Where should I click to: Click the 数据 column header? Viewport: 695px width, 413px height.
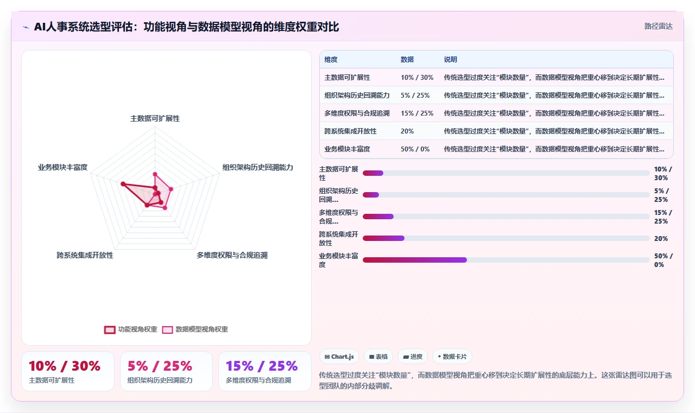(407, 60)
